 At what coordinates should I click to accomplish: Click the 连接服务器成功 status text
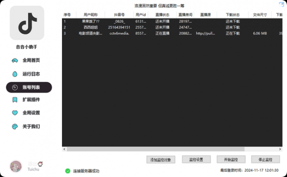(86, 171)
